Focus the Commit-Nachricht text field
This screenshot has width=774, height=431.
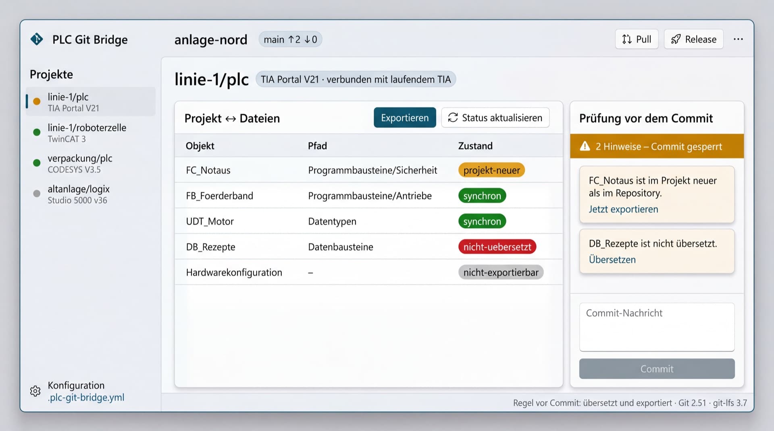click(x=657, y=327)
